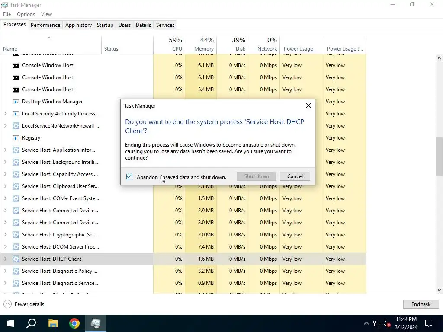The width and height of the screenshot is (443, 332).
Task: Click the Task Manager taskbar icon
Action: coord(96,323)
